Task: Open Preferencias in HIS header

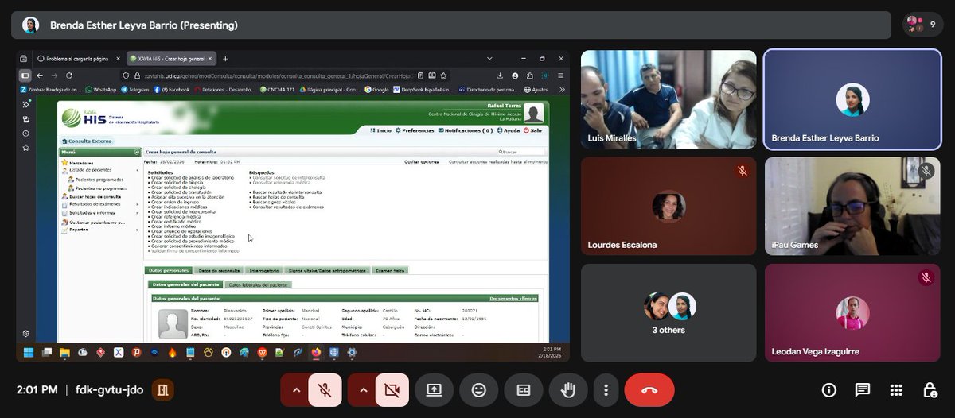Action: click(415, 130)
